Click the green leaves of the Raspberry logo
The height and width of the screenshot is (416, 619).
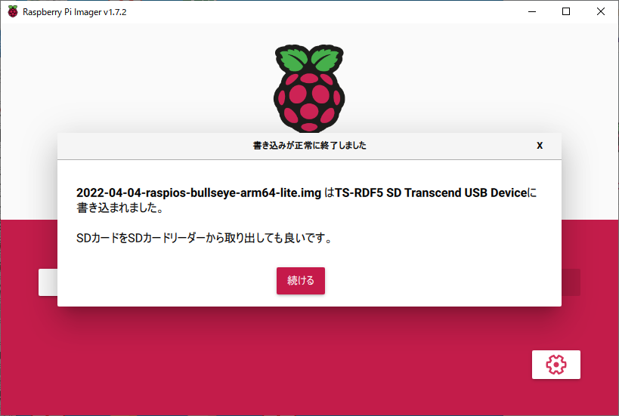click(309, 58)
